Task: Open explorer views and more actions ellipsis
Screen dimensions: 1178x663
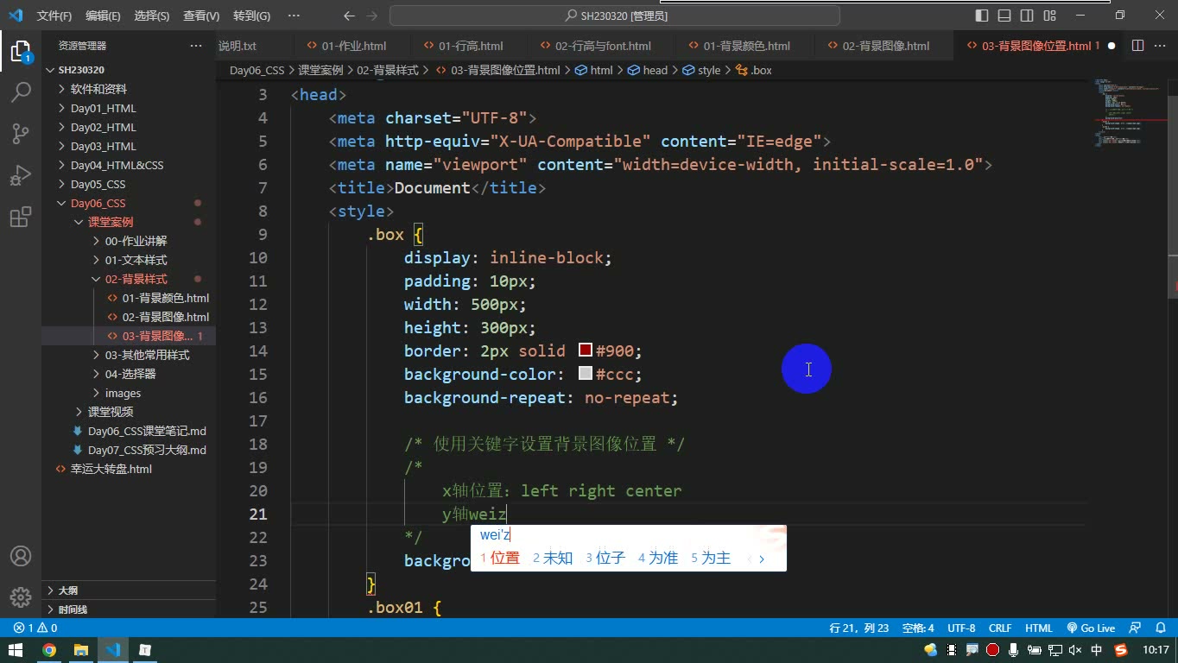Action: click(x=196, y=46)
